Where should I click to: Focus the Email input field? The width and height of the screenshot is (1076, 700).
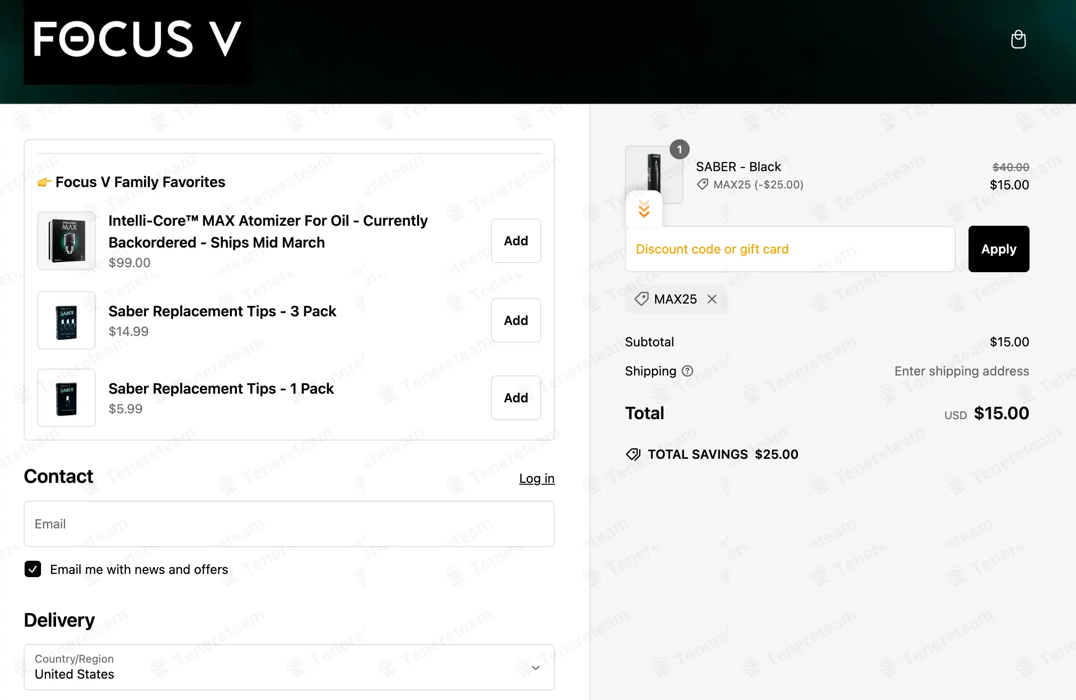(289, 524)
